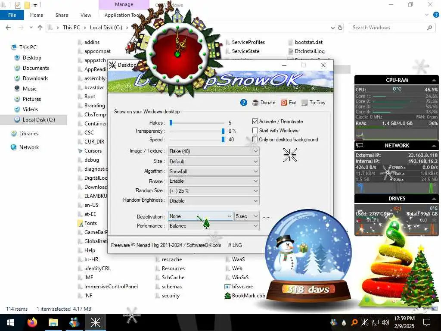Image resolution: width=441 pixels, height=331 pixels.
Task: Select the DtcInstall.log file
Action: tap(310, 51)
